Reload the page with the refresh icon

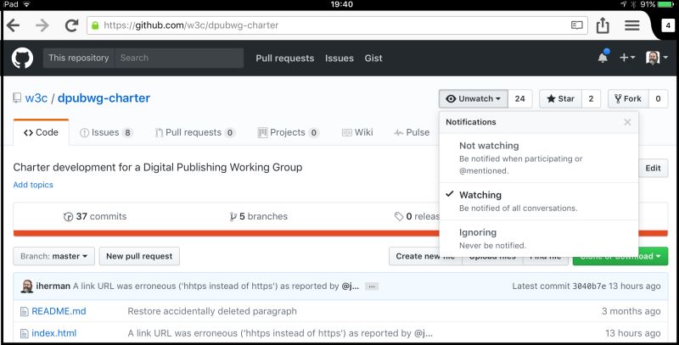[x=71, y=25]
